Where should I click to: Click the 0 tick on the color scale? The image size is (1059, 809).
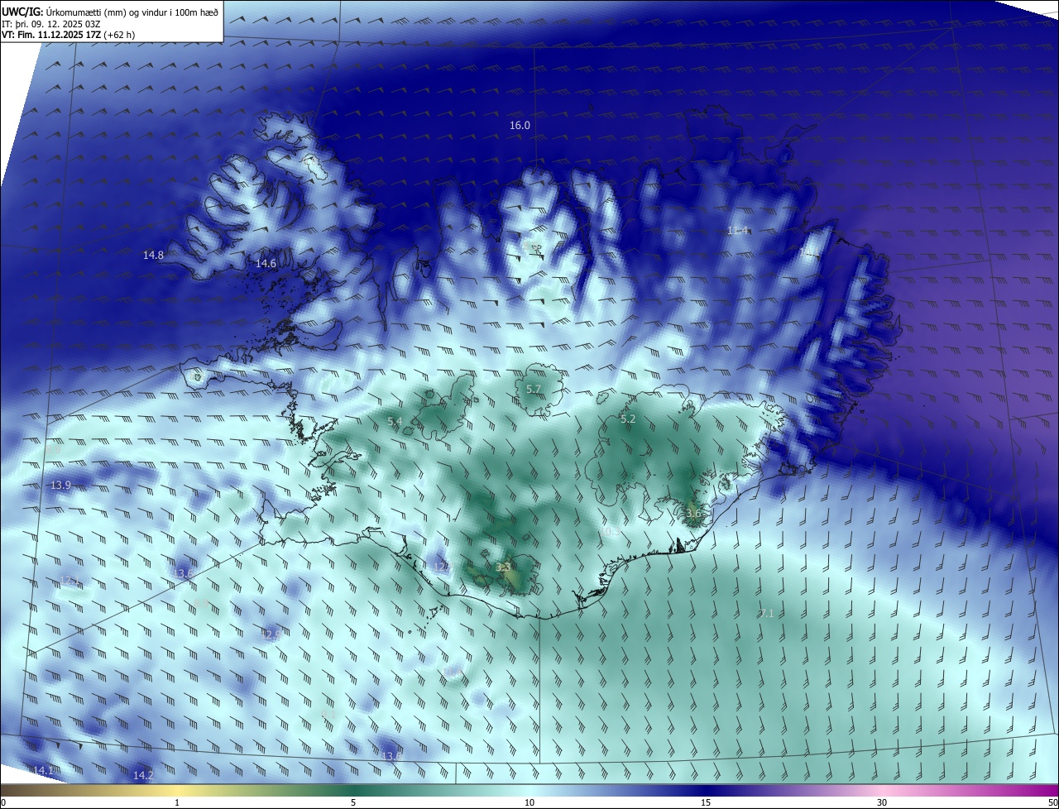pos(2,802)
